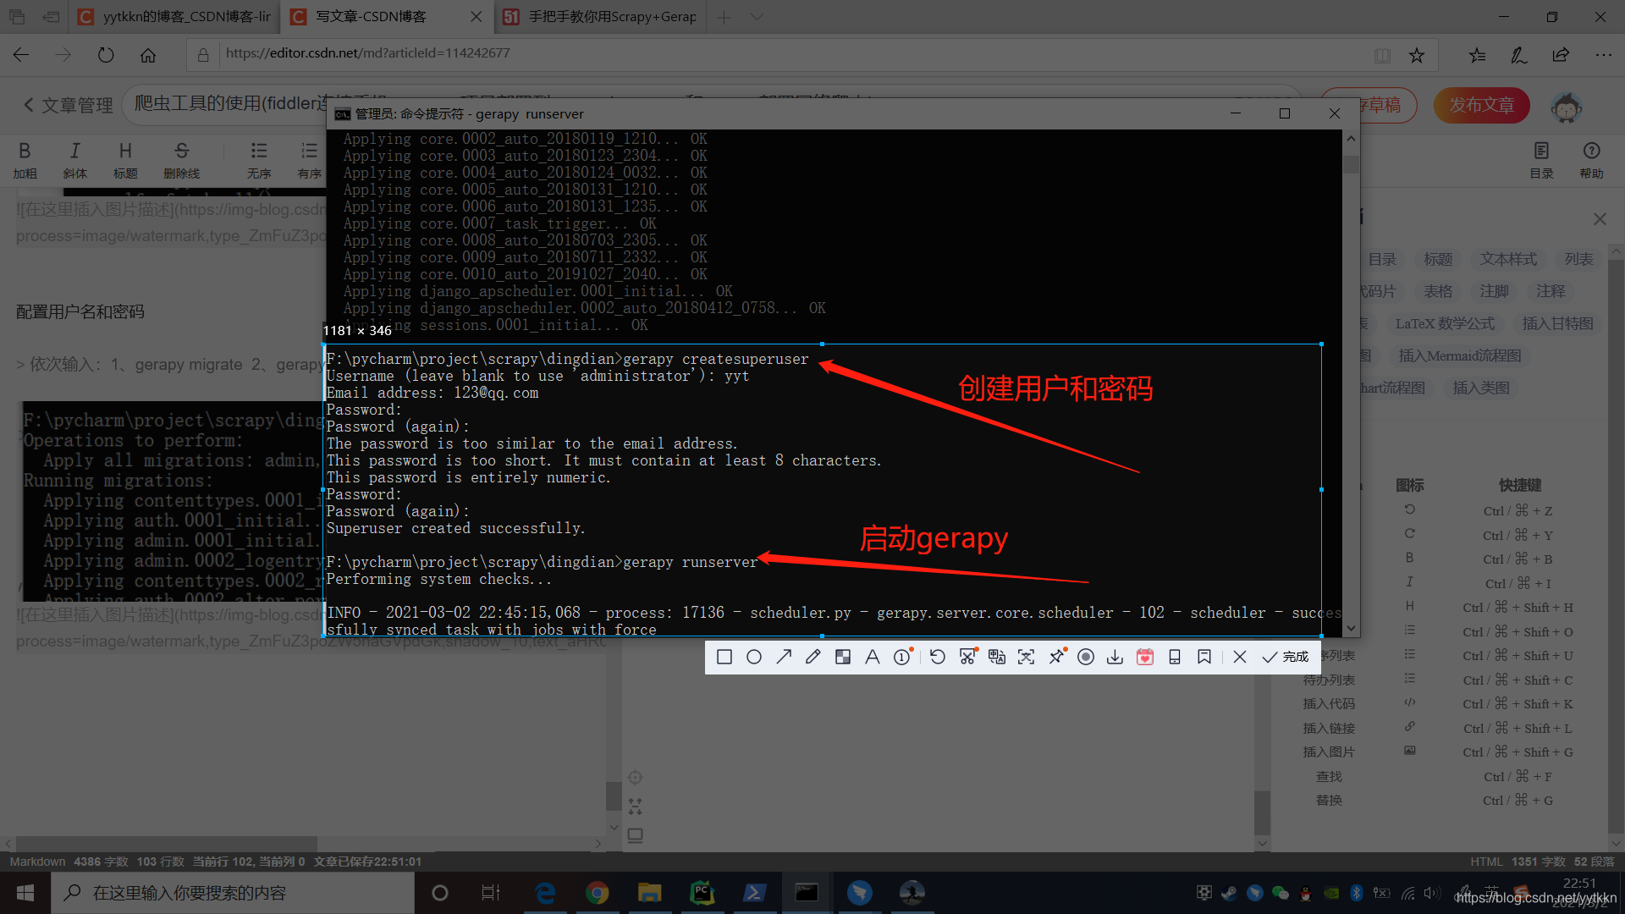1625x914 pixels.
Task: Click the fullscreen editor icon
Action: [x=635, y=807]
